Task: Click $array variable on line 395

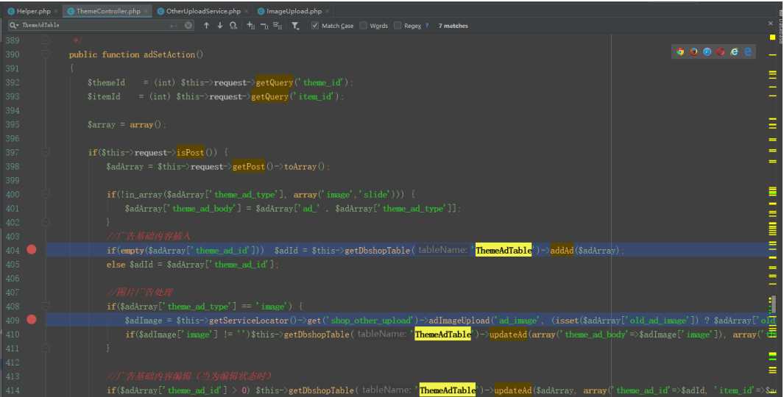Action: pyautogui.click(x=101, y=124)
